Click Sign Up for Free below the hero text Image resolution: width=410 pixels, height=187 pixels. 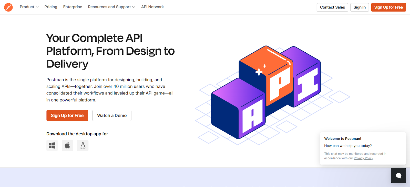tap(67, 115)
